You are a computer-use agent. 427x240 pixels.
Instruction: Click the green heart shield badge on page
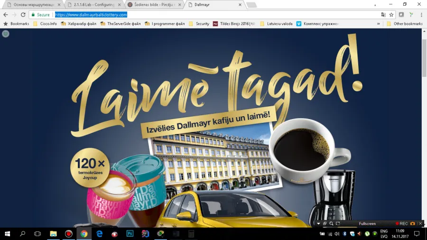coord(5,34)
